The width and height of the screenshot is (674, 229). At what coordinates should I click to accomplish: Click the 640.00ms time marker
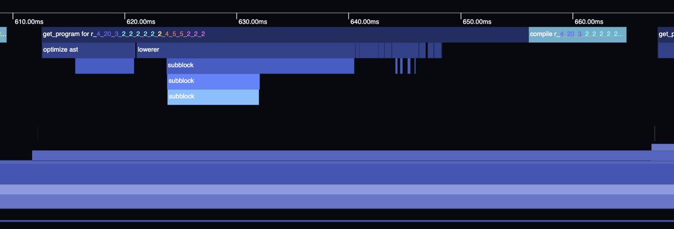(x=365, y=22)
